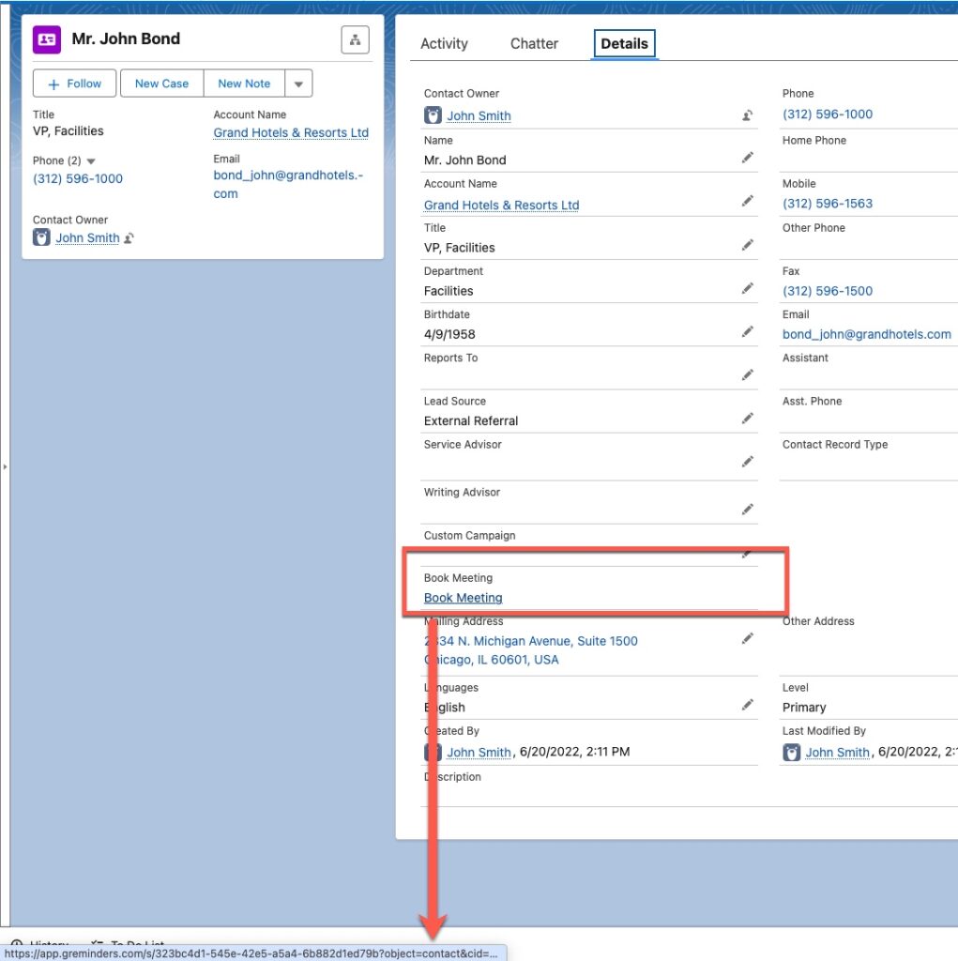Screen dimensions: 958x961
Task: Click John Smith link in left contact card
Action: coord(87,237)
